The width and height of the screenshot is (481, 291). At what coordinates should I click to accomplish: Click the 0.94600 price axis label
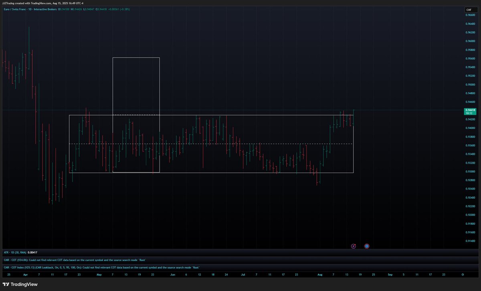coord(471,102)
